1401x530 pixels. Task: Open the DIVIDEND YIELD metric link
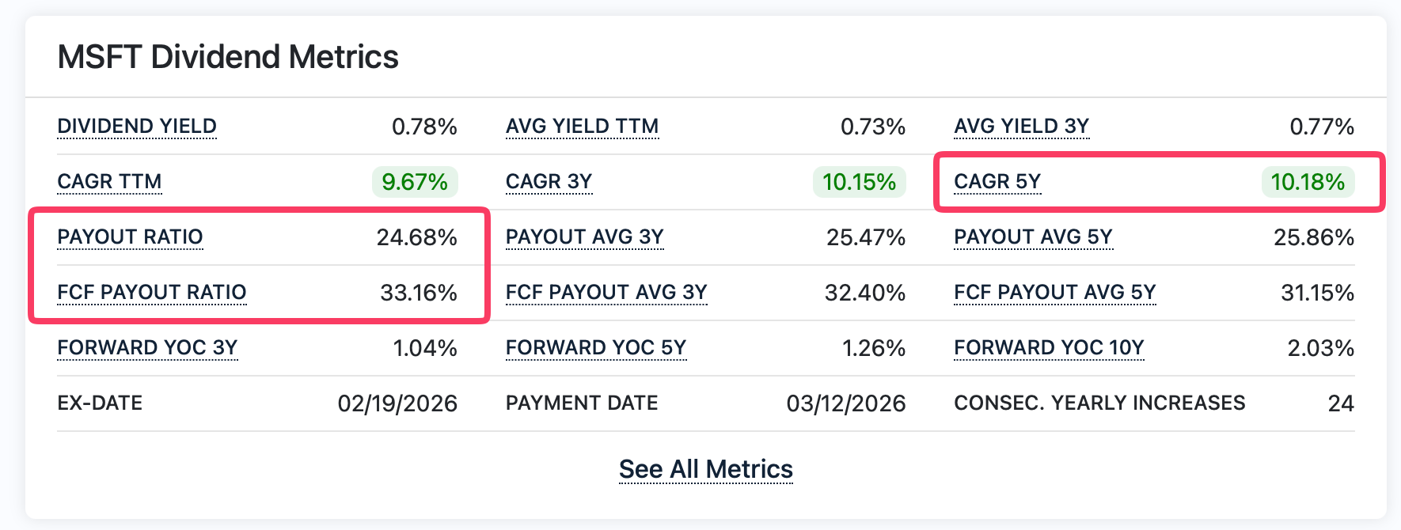pyautogui.click(x=137, y=127)
